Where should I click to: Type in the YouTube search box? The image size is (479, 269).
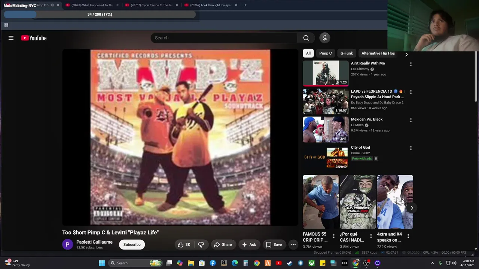coord(225,38)
